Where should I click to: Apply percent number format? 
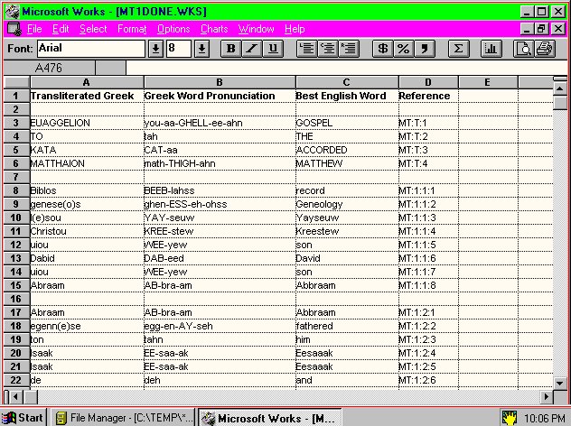[404, 49]
